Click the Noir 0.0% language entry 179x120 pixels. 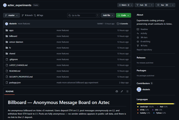162,107
